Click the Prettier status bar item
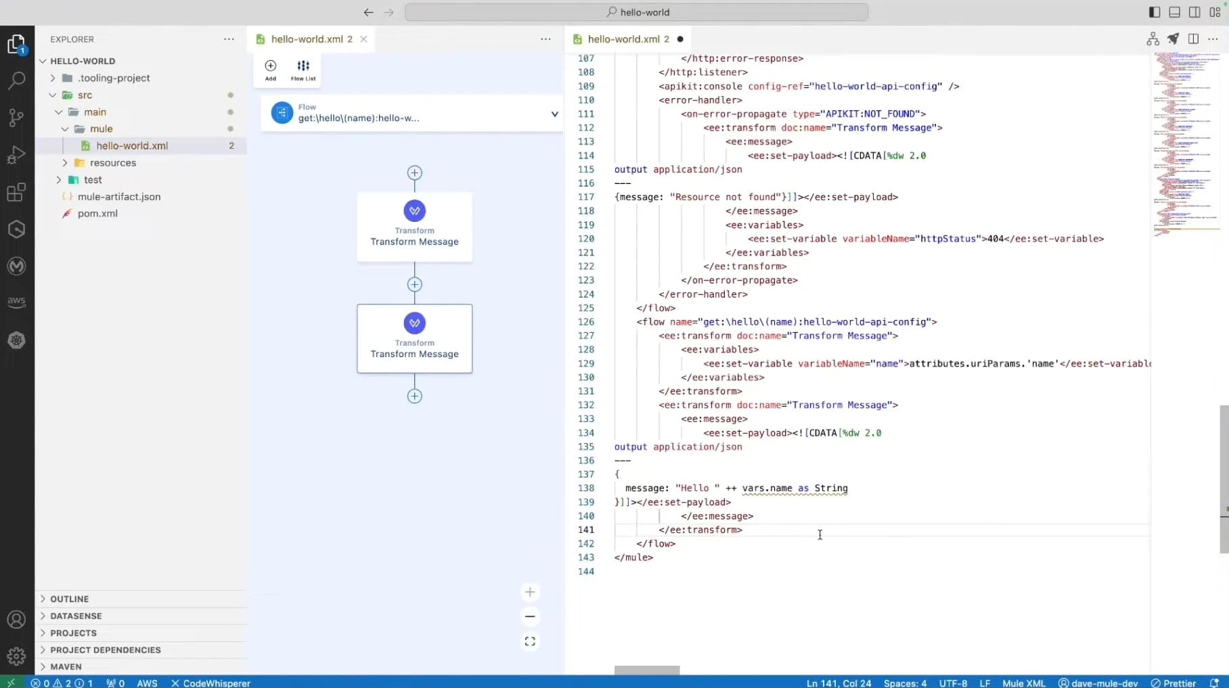1229x688 pixels. click(1174, 683)
